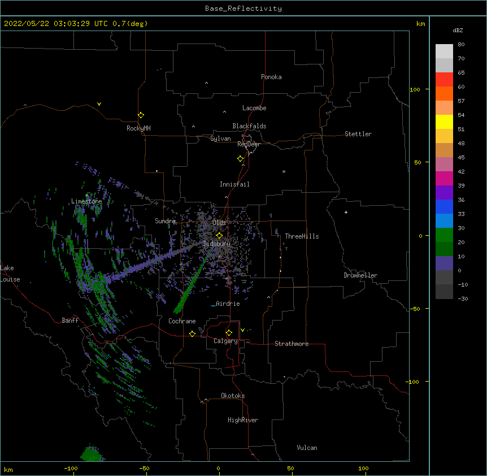Click the long purple radar streak west of Didsbury
The height and width of the screenshot is (476, 487).
point(152,261)
